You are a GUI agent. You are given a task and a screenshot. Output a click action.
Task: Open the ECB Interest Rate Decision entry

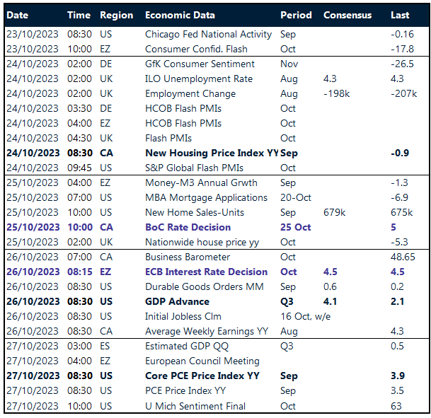pos(206,272)
